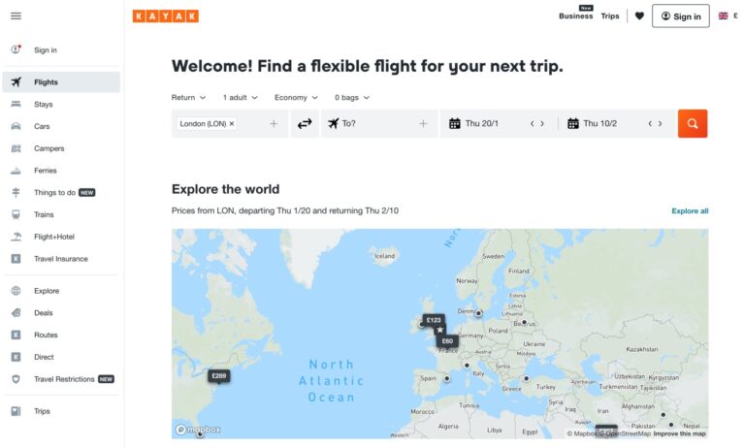
Task: Swap origin and destination airports
Action: coord(305,123)
